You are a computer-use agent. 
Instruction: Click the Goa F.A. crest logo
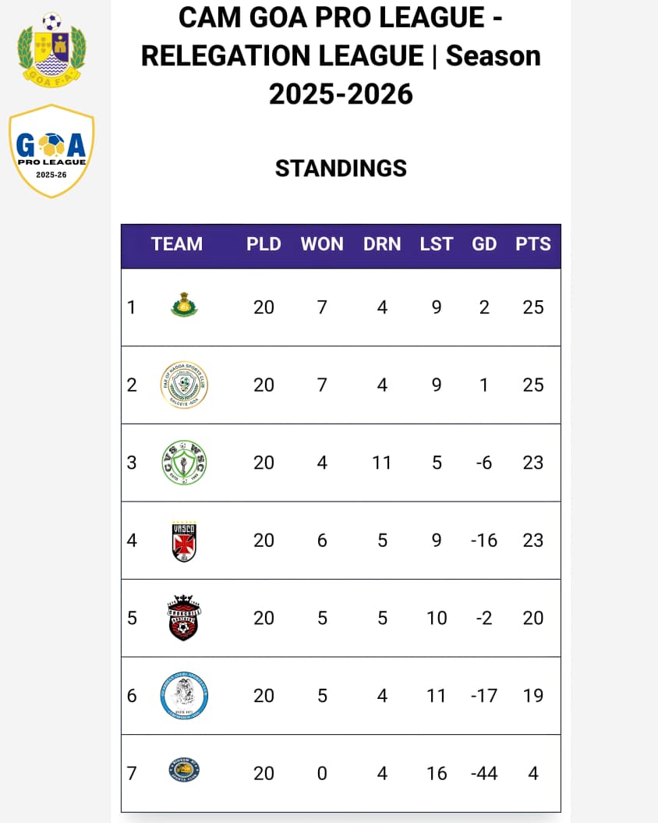pyautogui.click(x=51, y=47)
